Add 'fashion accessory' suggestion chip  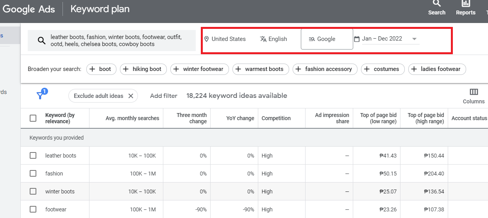325,69
